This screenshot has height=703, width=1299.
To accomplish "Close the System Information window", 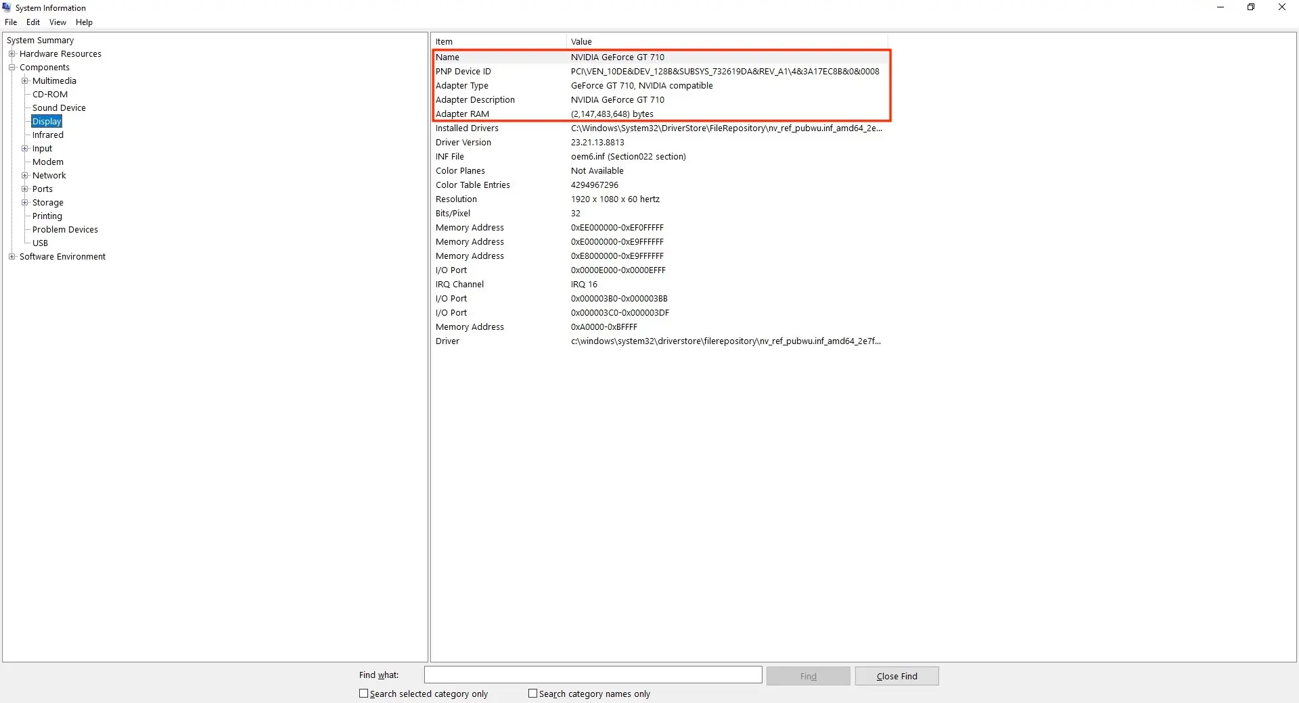I will [x=1282, y=7].
